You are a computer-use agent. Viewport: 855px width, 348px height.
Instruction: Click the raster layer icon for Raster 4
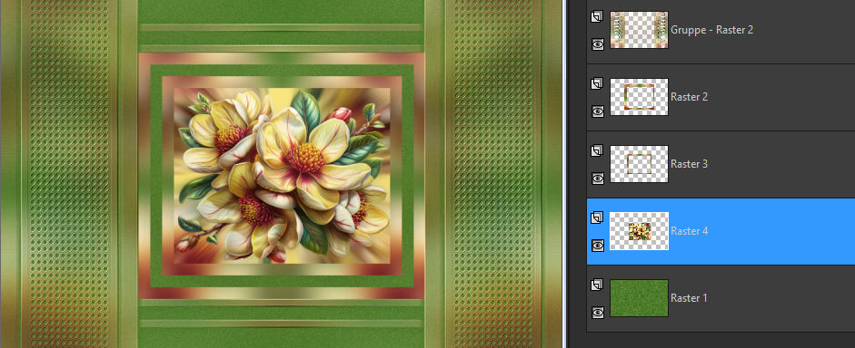click(597, 218)
